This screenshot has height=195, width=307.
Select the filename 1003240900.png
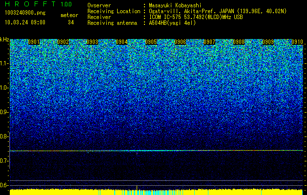click(x=25, y=13)
